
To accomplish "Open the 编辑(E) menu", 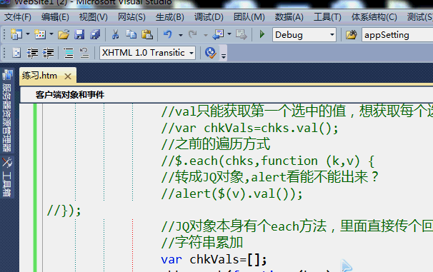I will click(55, 17).
